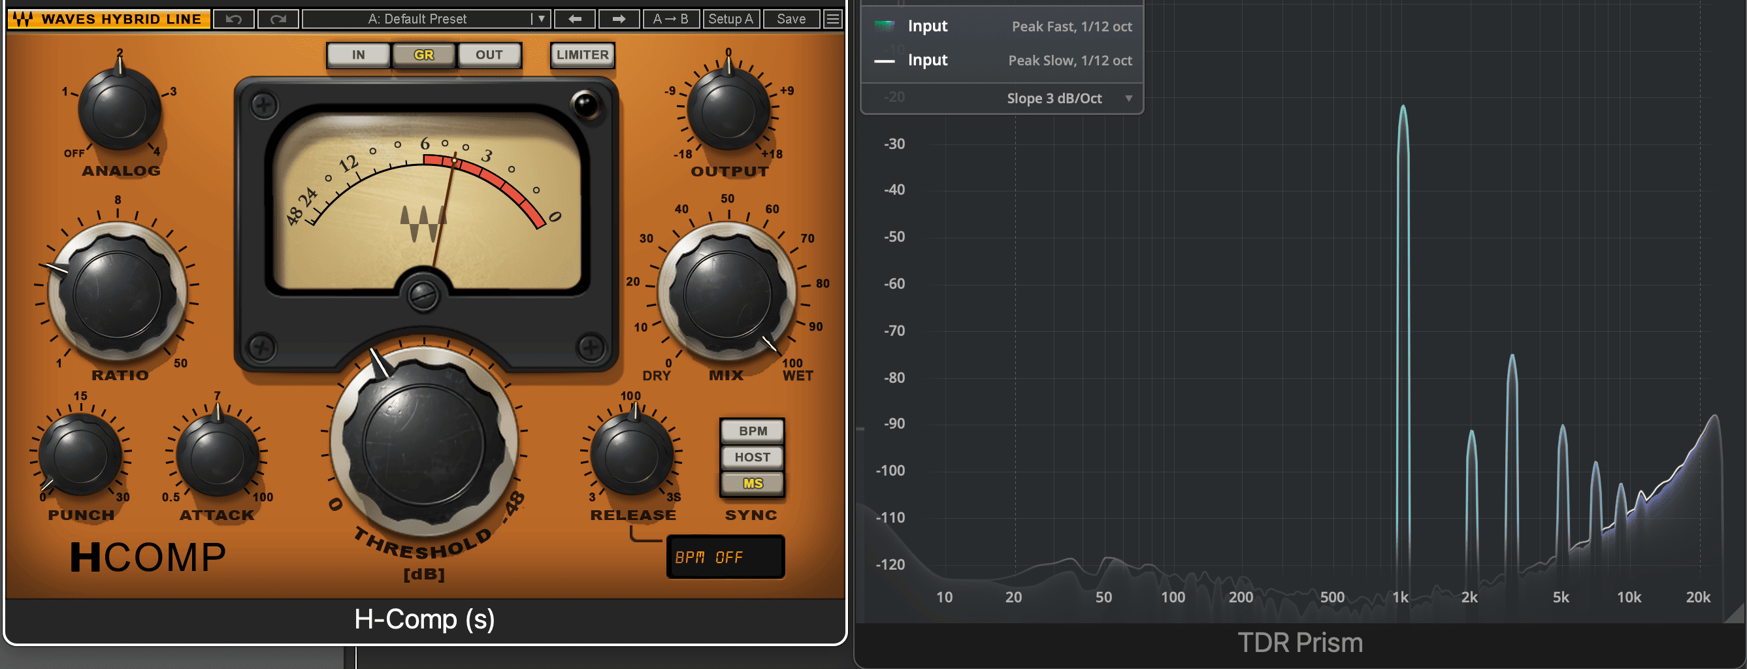This screenshot has width=1747, height=669.
Task: Copy settings with A→B button
Action: coord(670,19)
